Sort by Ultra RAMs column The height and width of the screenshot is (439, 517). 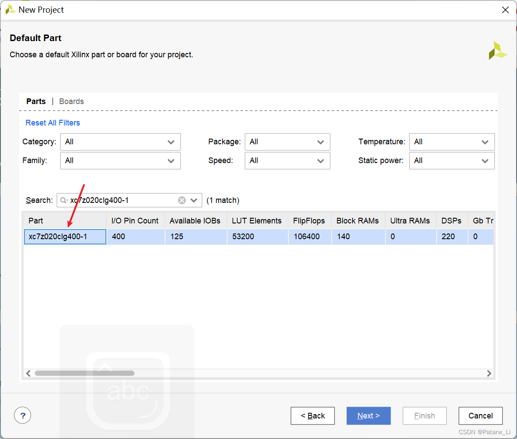pyautogui.click(x=411, y=221)
